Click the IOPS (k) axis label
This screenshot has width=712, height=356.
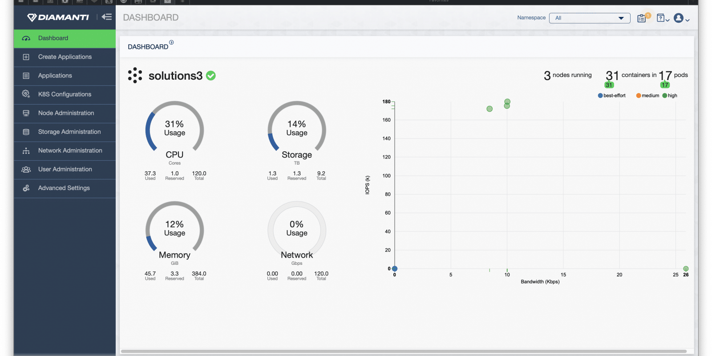368,185
